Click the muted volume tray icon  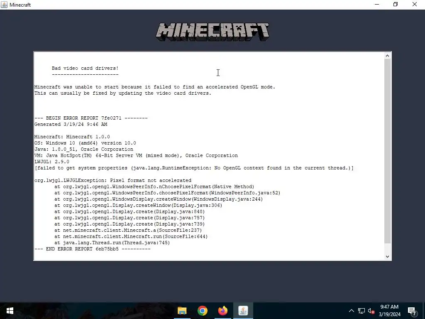coord(371,311)
